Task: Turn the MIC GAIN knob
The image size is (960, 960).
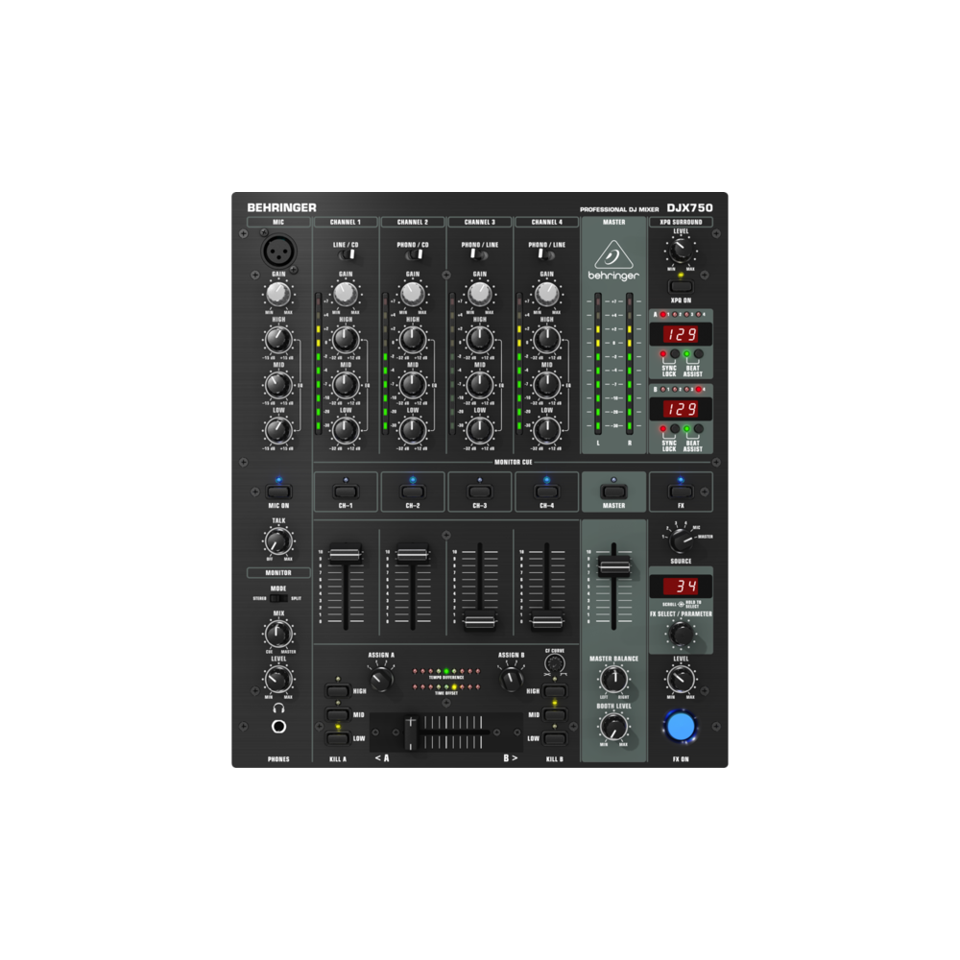Action: (278, 294)
